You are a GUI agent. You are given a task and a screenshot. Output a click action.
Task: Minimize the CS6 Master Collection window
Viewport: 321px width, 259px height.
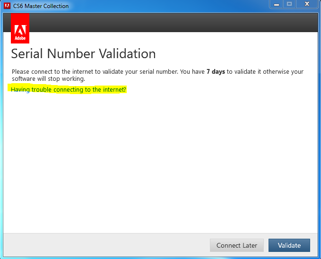click(277, 4)
